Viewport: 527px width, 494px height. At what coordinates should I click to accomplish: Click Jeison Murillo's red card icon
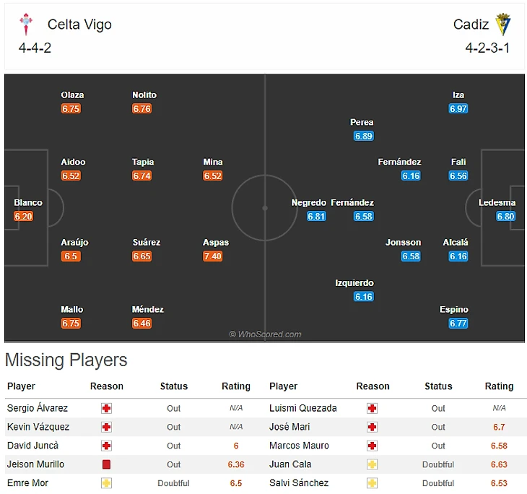[x=107, y=464]
